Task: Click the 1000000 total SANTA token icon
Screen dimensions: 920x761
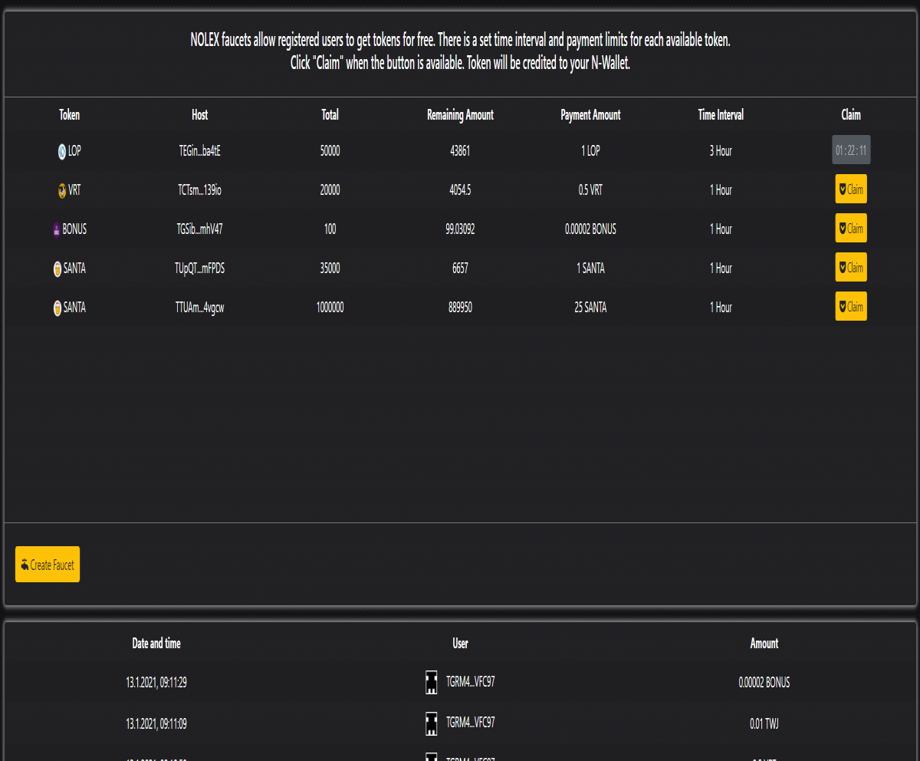Action: coord(58,308)
